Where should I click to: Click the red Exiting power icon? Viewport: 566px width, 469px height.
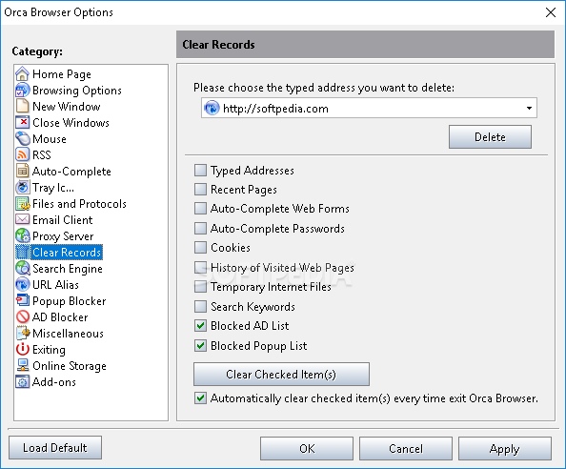(x=22, y=349)
